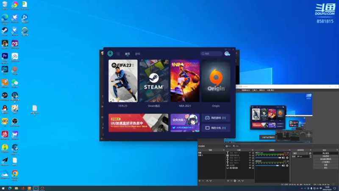
Task: Switch to the 游戏 tab in UU
Action: 137,54
